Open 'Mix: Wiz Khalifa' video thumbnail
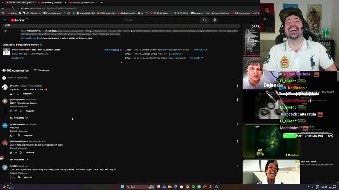The height and width of the screenshot is (190, 339). tap(271, 172)
